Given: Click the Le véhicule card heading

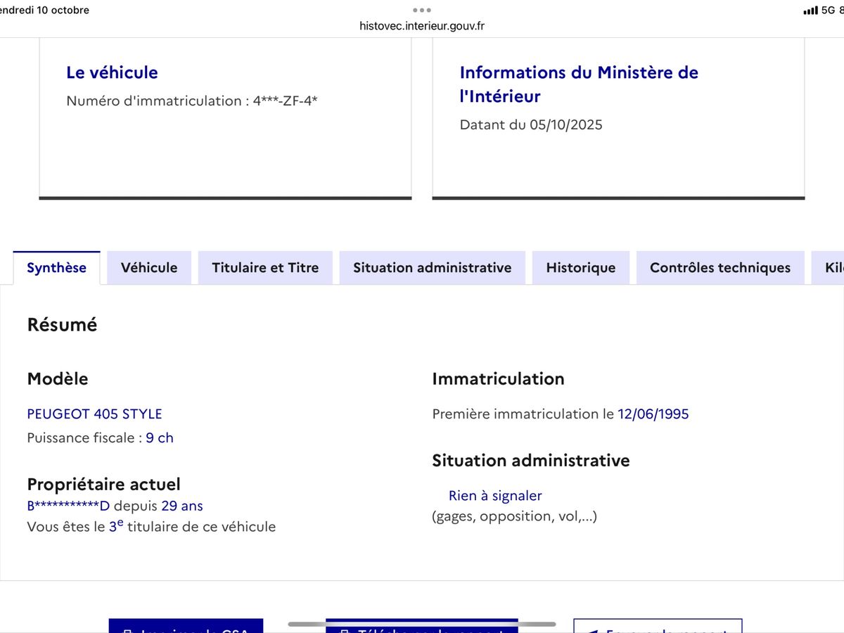Looking at the screenshot, I should click(x=112, y=72).
